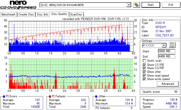Viewport: 181px width, 110px height.
Task: Click the label value CDS_TEST_B2
Action: 164,35
